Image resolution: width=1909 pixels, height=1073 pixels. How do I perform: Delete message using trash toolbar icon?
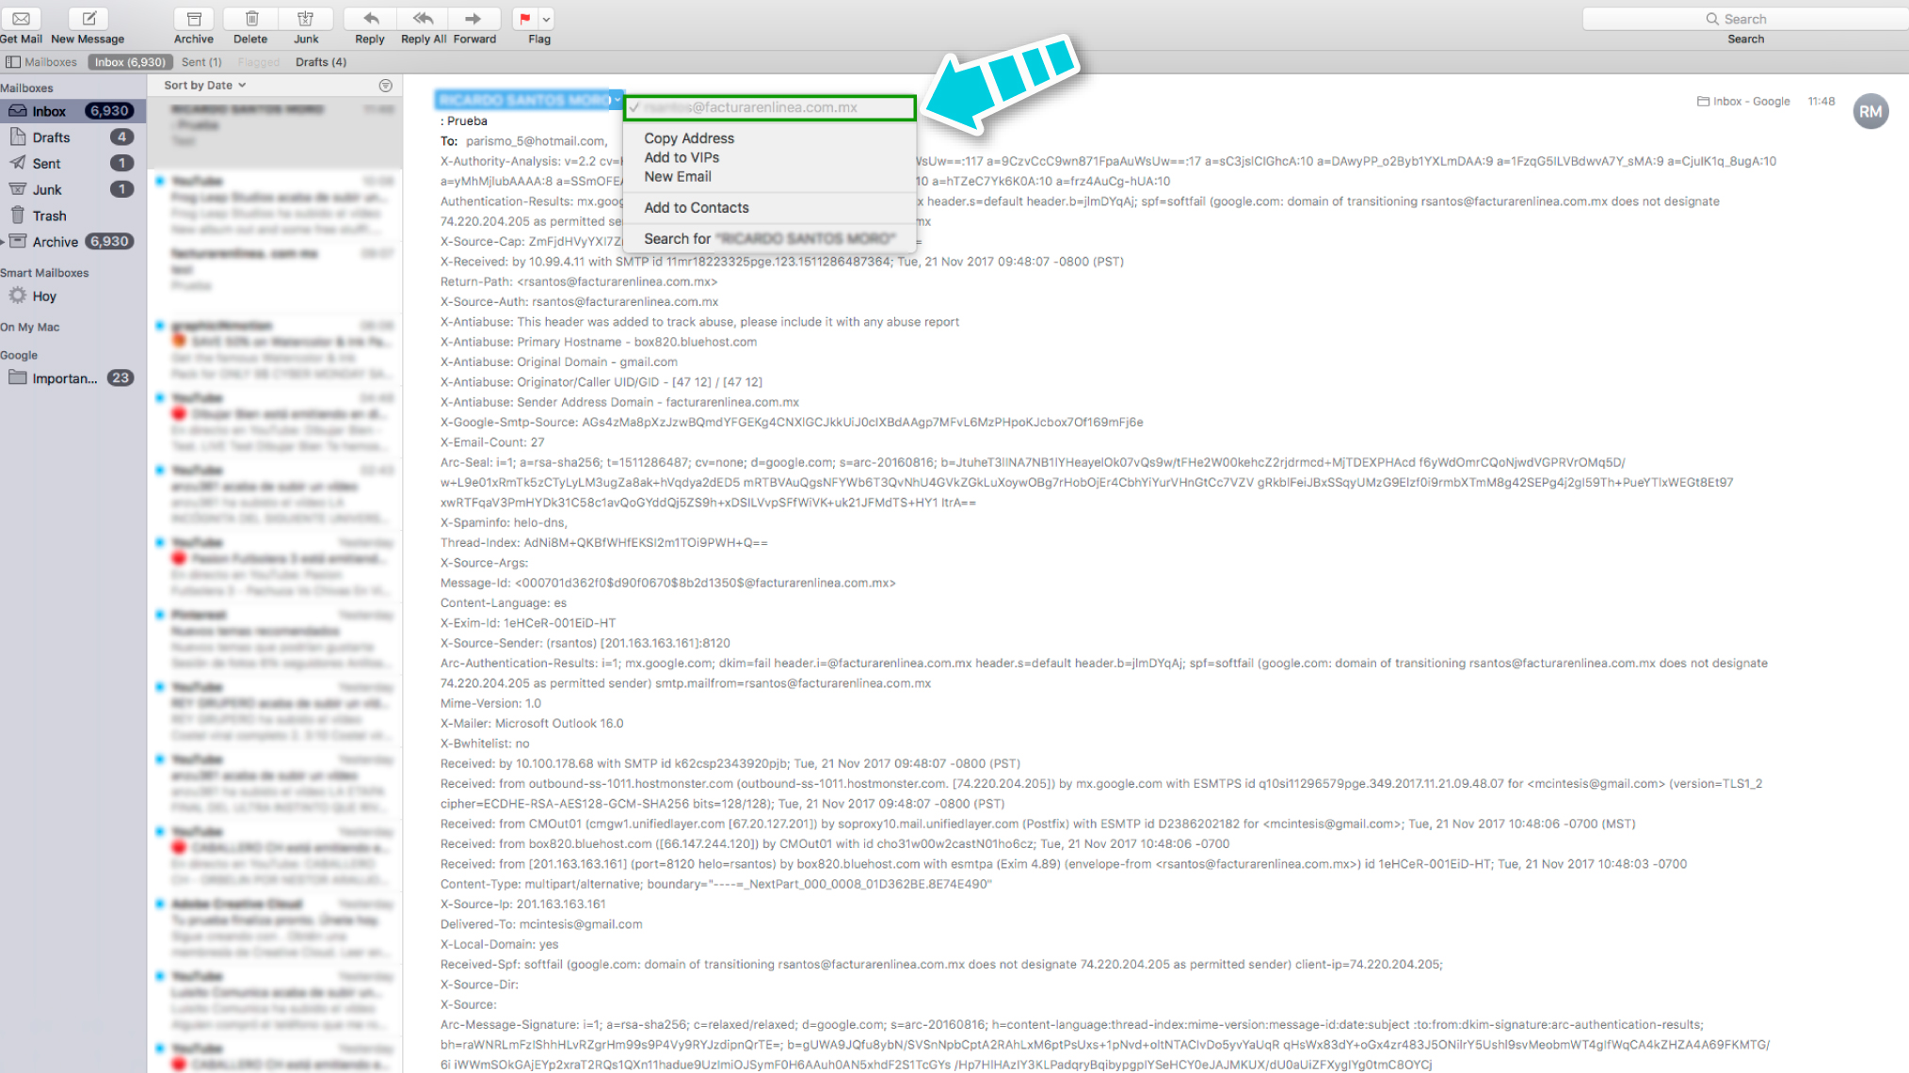(251, 18)
